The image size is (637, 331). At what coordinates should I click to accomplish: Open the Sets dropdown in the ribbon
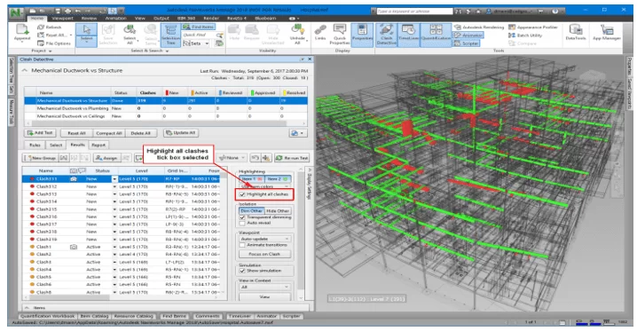click(196, 43)
